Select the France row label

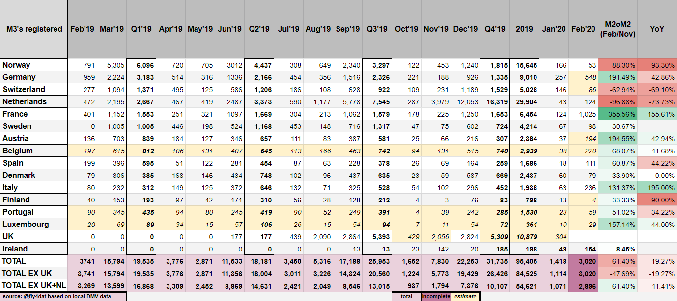[34, 114]
